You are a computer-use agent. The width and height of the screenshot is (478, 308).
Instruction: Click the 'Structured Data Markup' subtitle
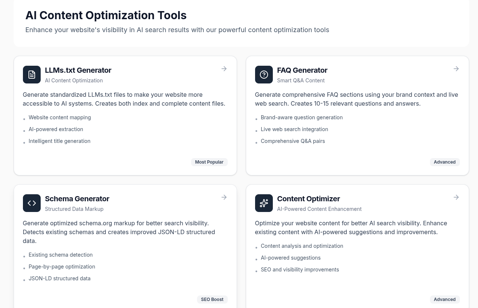click(x=74, y=209)
